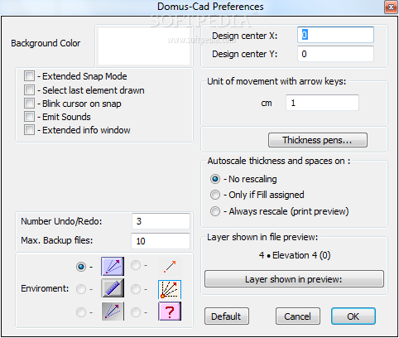Click the plain orange-tipped arrow environment icon

(170, 266)
